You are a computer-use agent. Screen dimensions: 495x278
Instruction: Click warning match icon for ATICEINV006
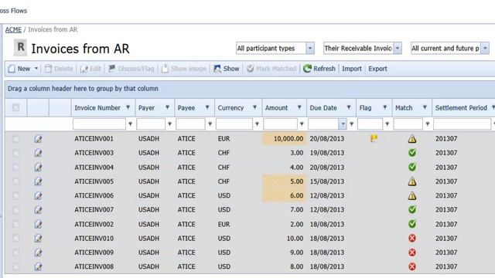click(412, 195)
